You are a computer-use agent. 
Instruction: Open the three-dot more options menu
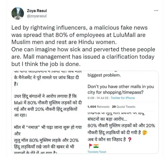click(x=156, y=10)
